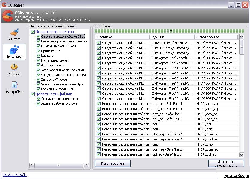Viewport: 250px width, 179px height.
Task: Uncheck result row for .cal entry
Action: 99,124
